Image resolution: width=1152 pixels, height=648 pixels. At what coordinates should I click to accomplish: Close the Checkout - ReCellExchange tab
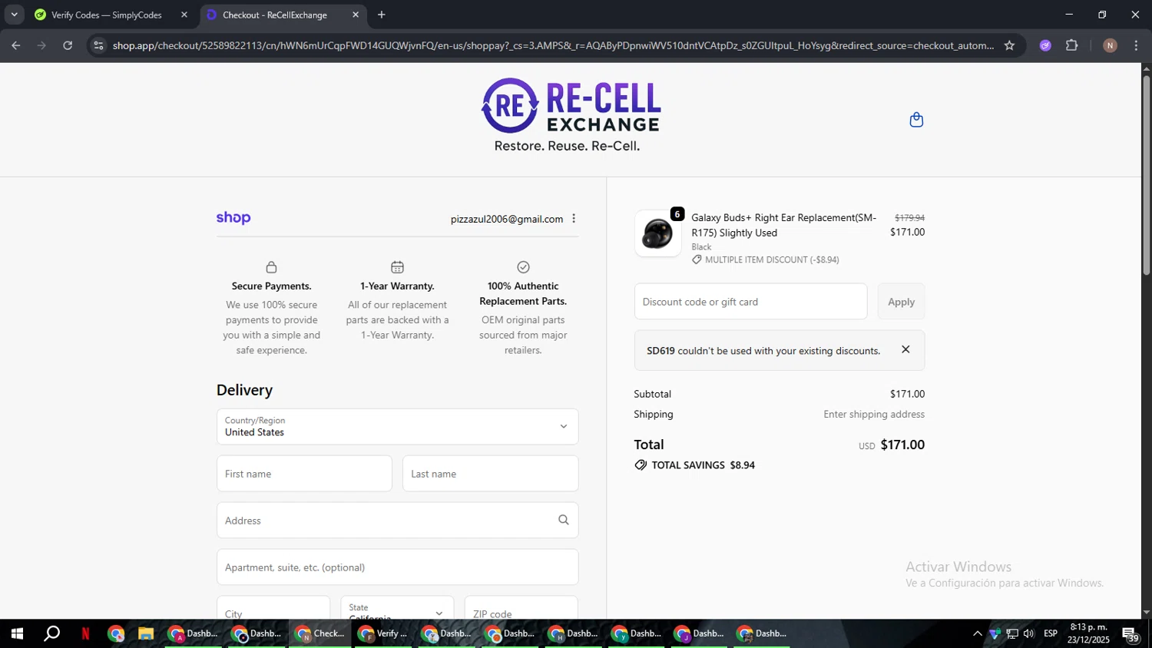356,15
